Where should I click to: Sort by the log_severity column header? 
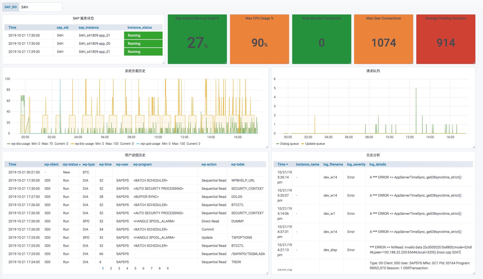[356, 165]
